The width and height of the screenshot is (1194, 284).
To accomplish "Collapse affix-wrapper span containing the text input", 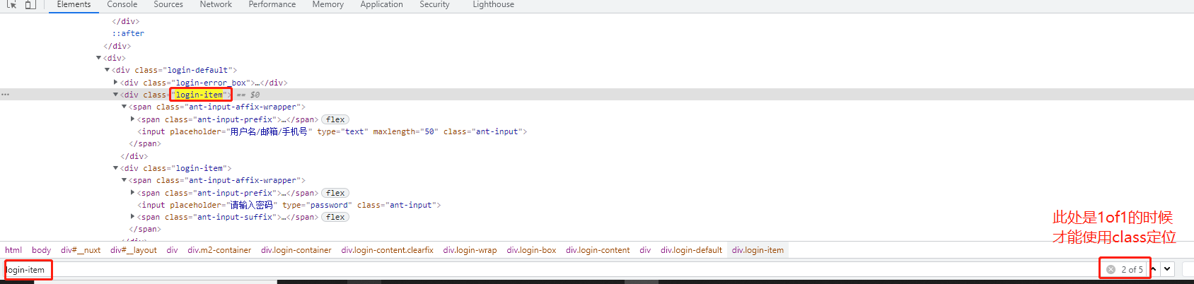I will [x=124, y=107].
